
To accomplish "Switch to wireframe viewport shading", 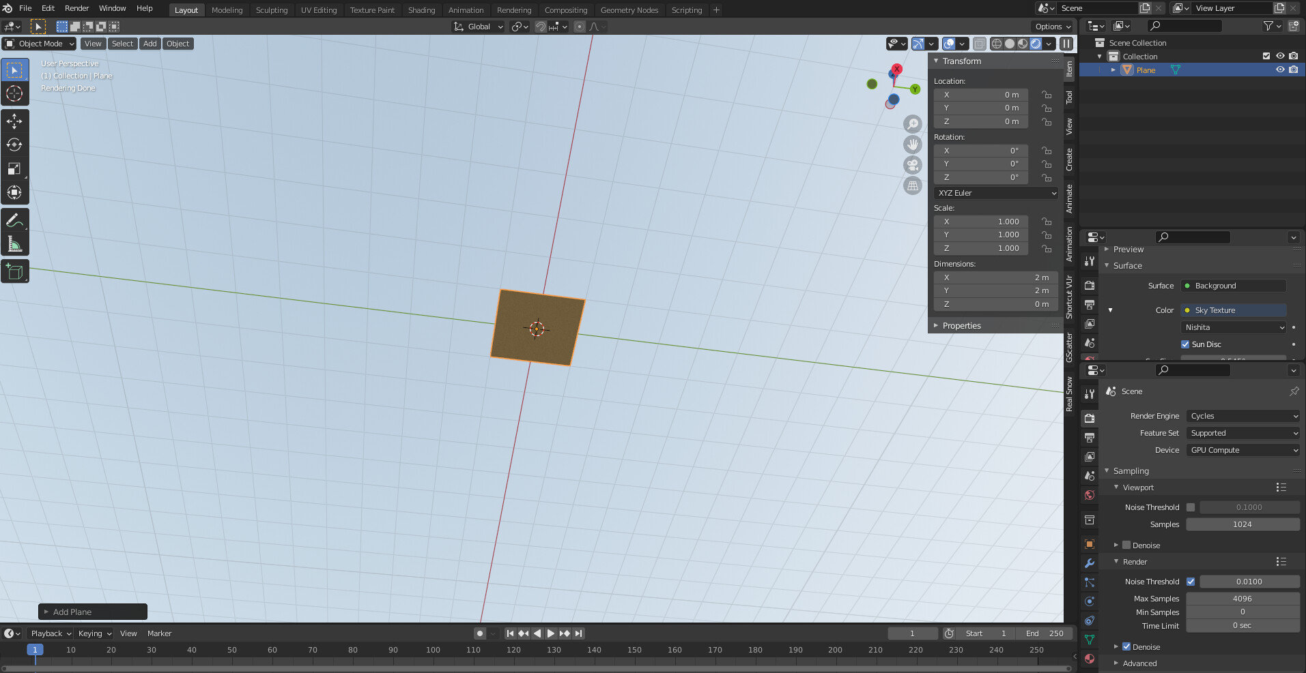I will click(x=997, y=44).
